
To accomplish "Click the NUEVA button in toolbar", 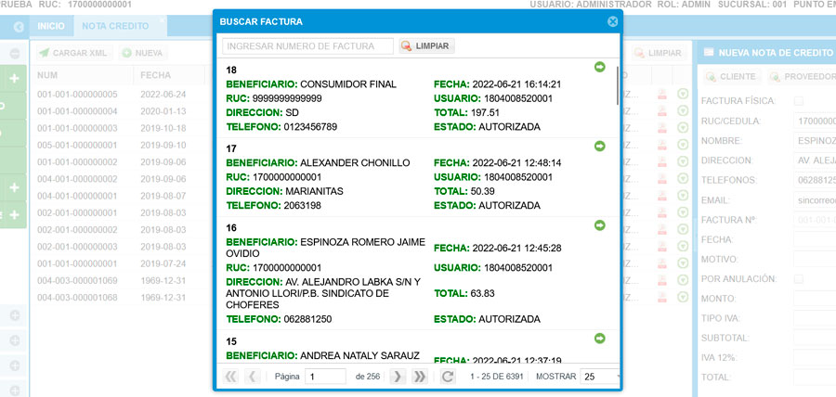I will (x=143, y=54).
